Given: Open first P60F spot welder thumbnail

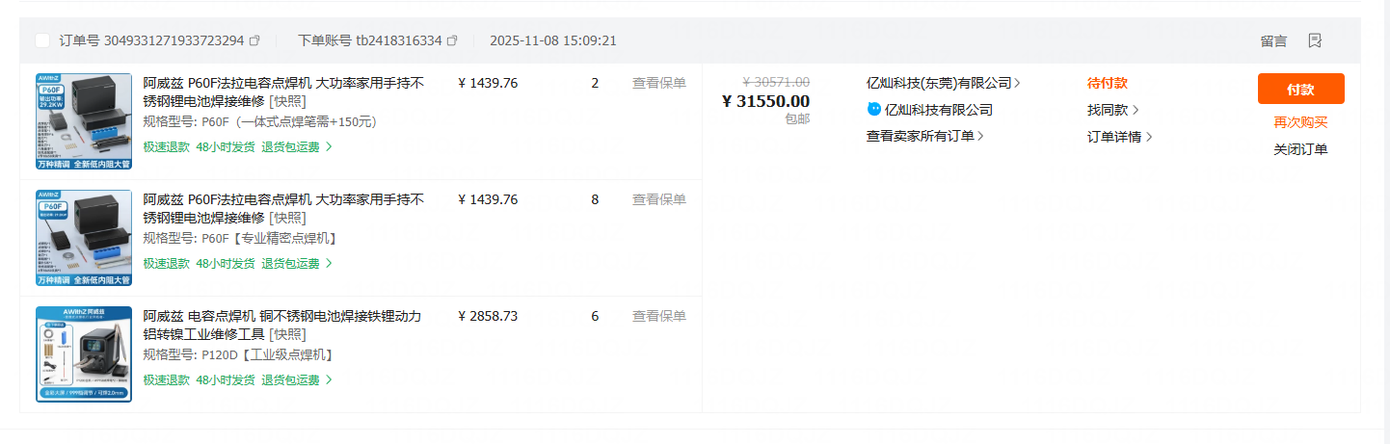Looking at the screenshot, I should (x=84, y=121).
